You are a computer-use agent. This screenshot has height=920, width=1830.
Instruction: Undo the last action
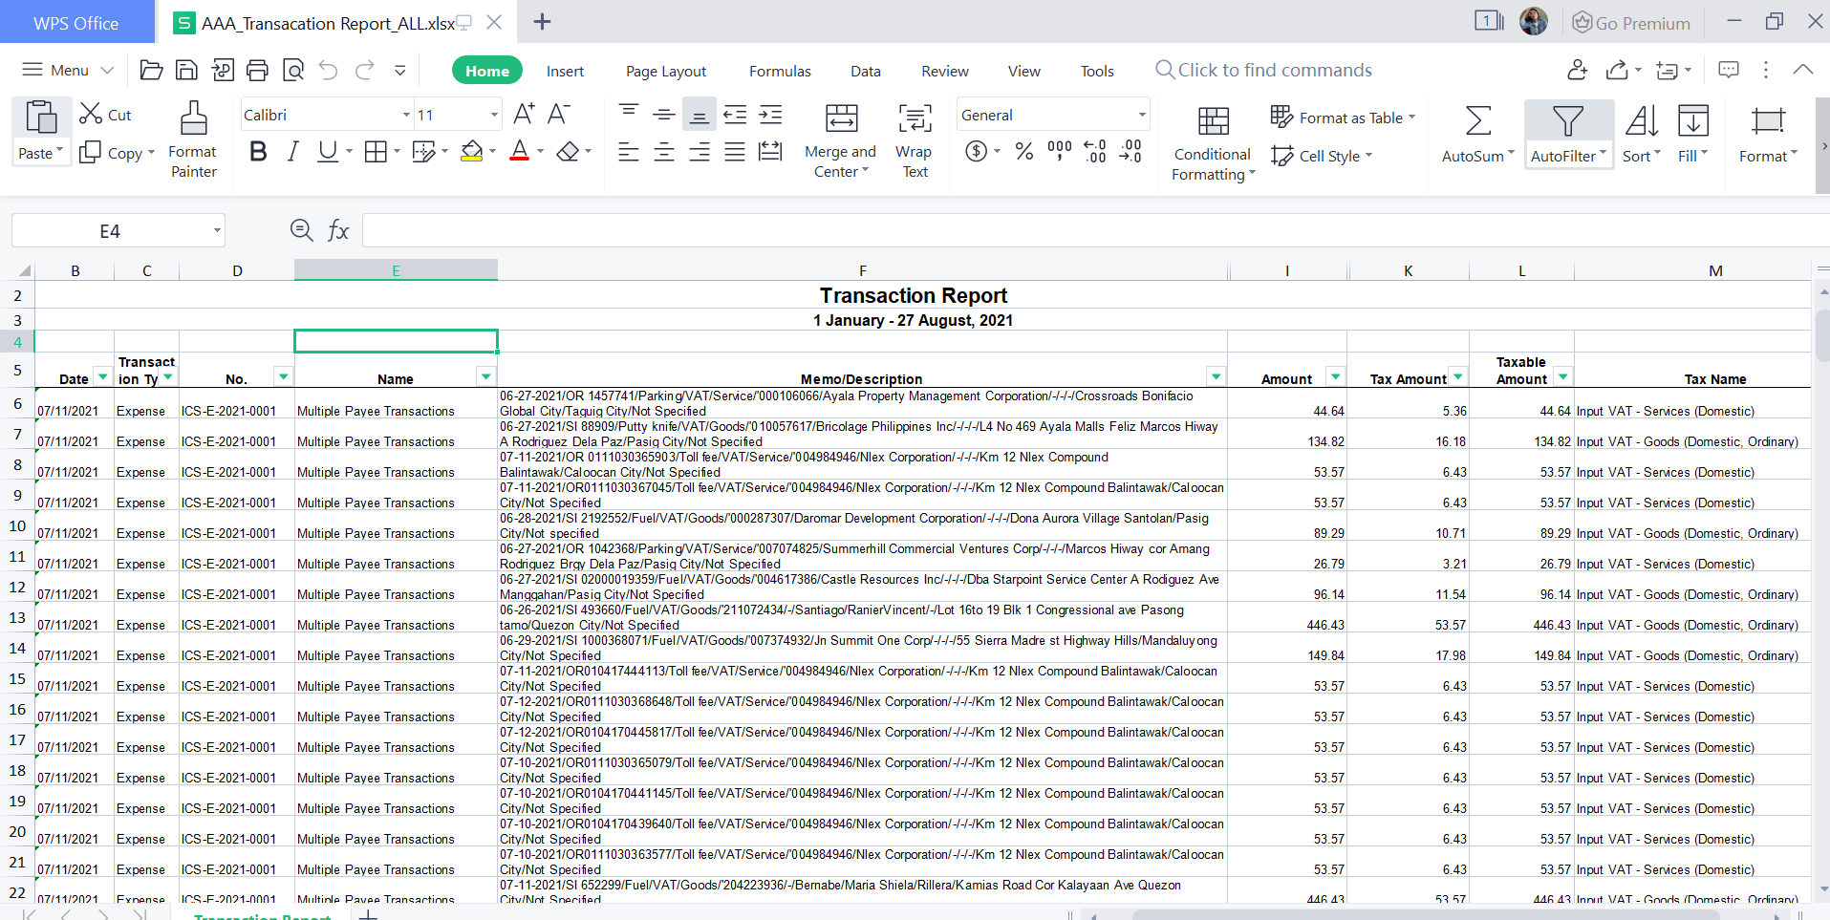[x=329, y=70]
